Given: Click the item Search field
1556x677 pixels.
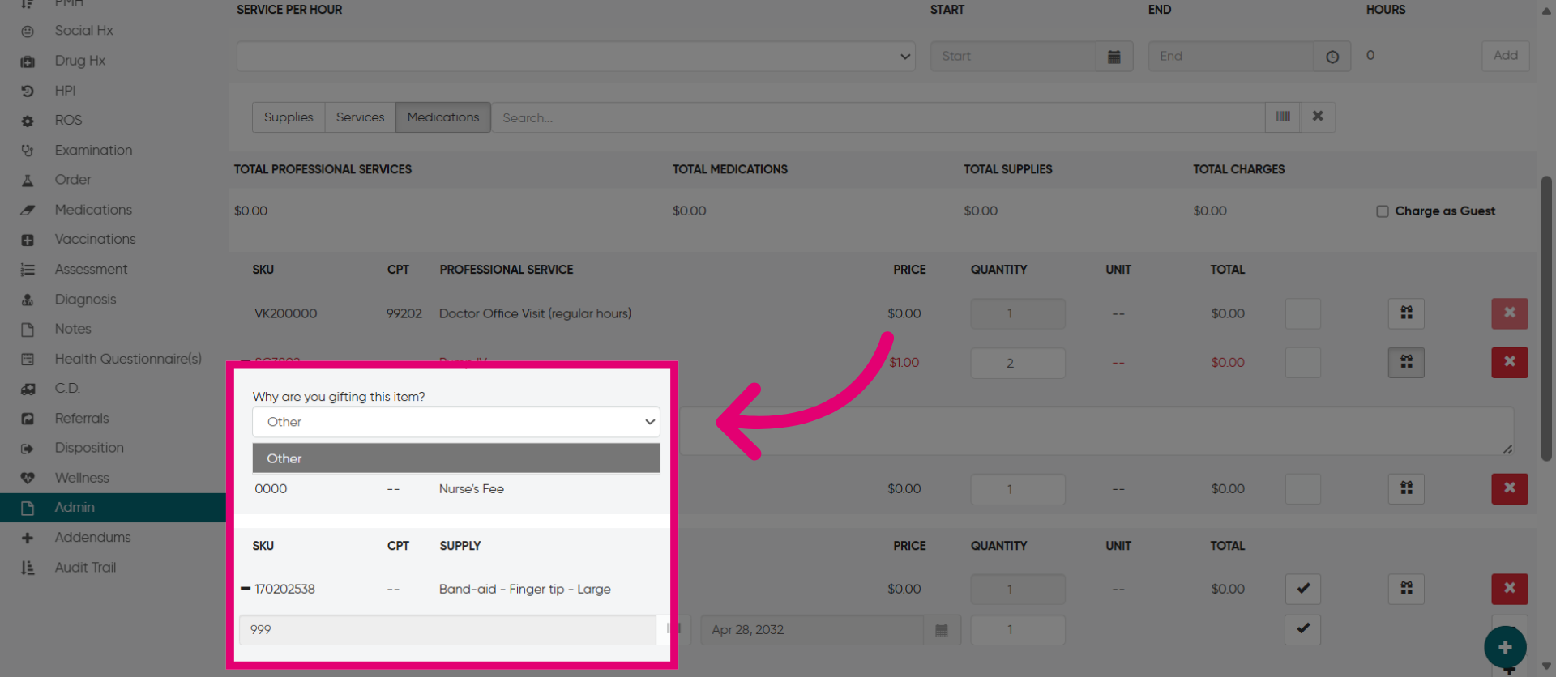Looking at the screenshot, I should [x=878, y=117].
